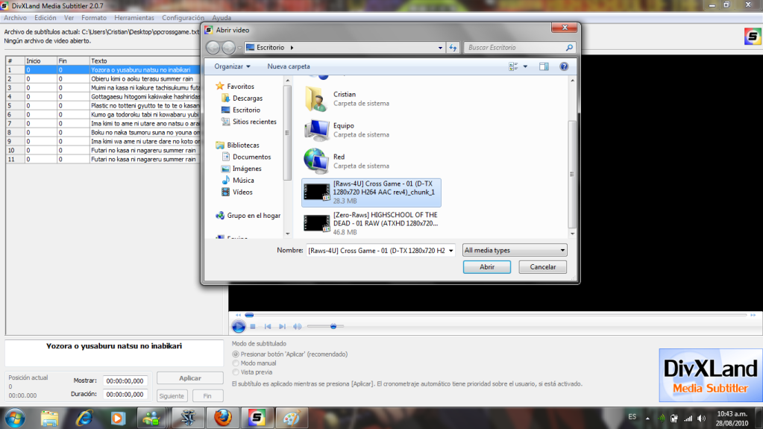763x429 pixels.
Task: Select Presionar botón 'Aplicar' radio option
Action: pos(236,354)
